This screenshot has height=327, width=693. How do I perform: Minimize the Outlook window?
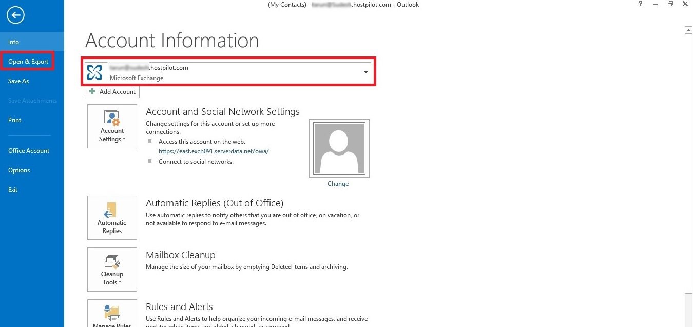pos(655,5)
